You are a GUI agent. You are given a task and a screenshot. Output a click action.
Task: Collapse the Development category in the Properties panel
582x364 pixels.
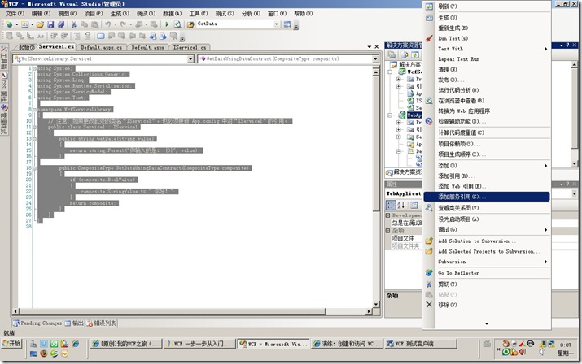(x=388, y=215)
